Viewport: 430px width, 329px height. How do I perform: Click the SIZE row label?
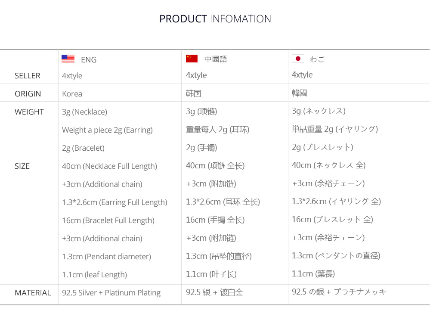coord(22,166)
